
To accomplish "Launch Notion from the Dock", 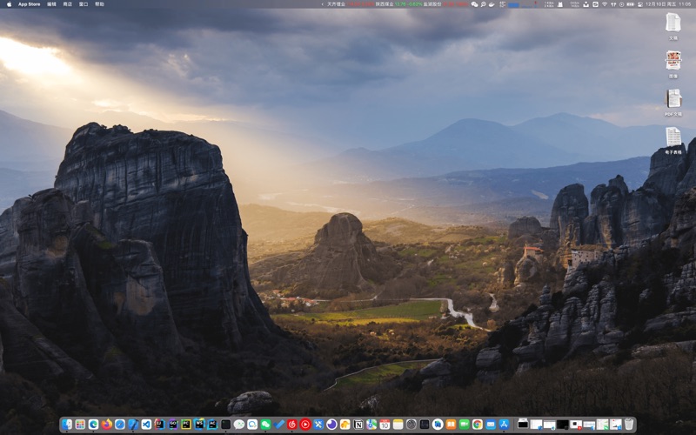I will pos(358,425).
